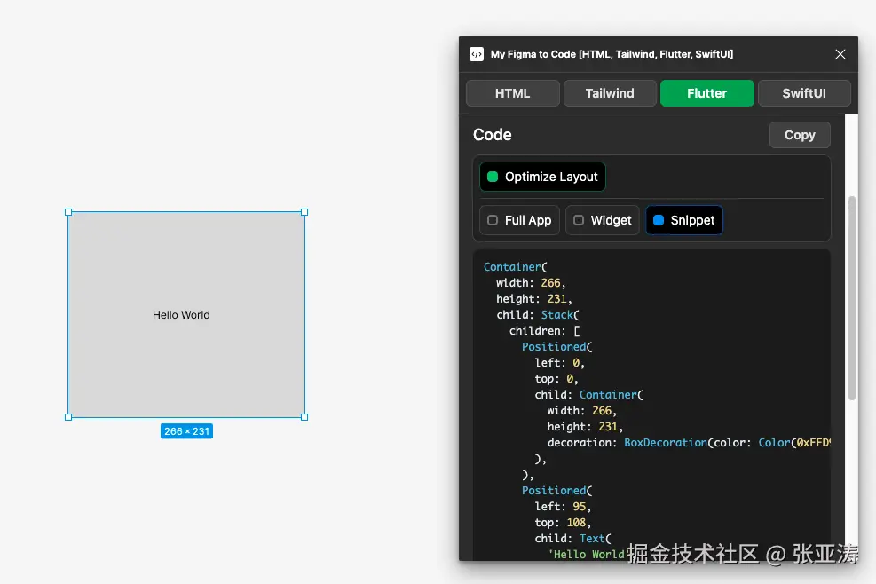Viewport: 876px width, 584px height.
Task: Click the 'left: 95,' code line
Action: [563, 506]
